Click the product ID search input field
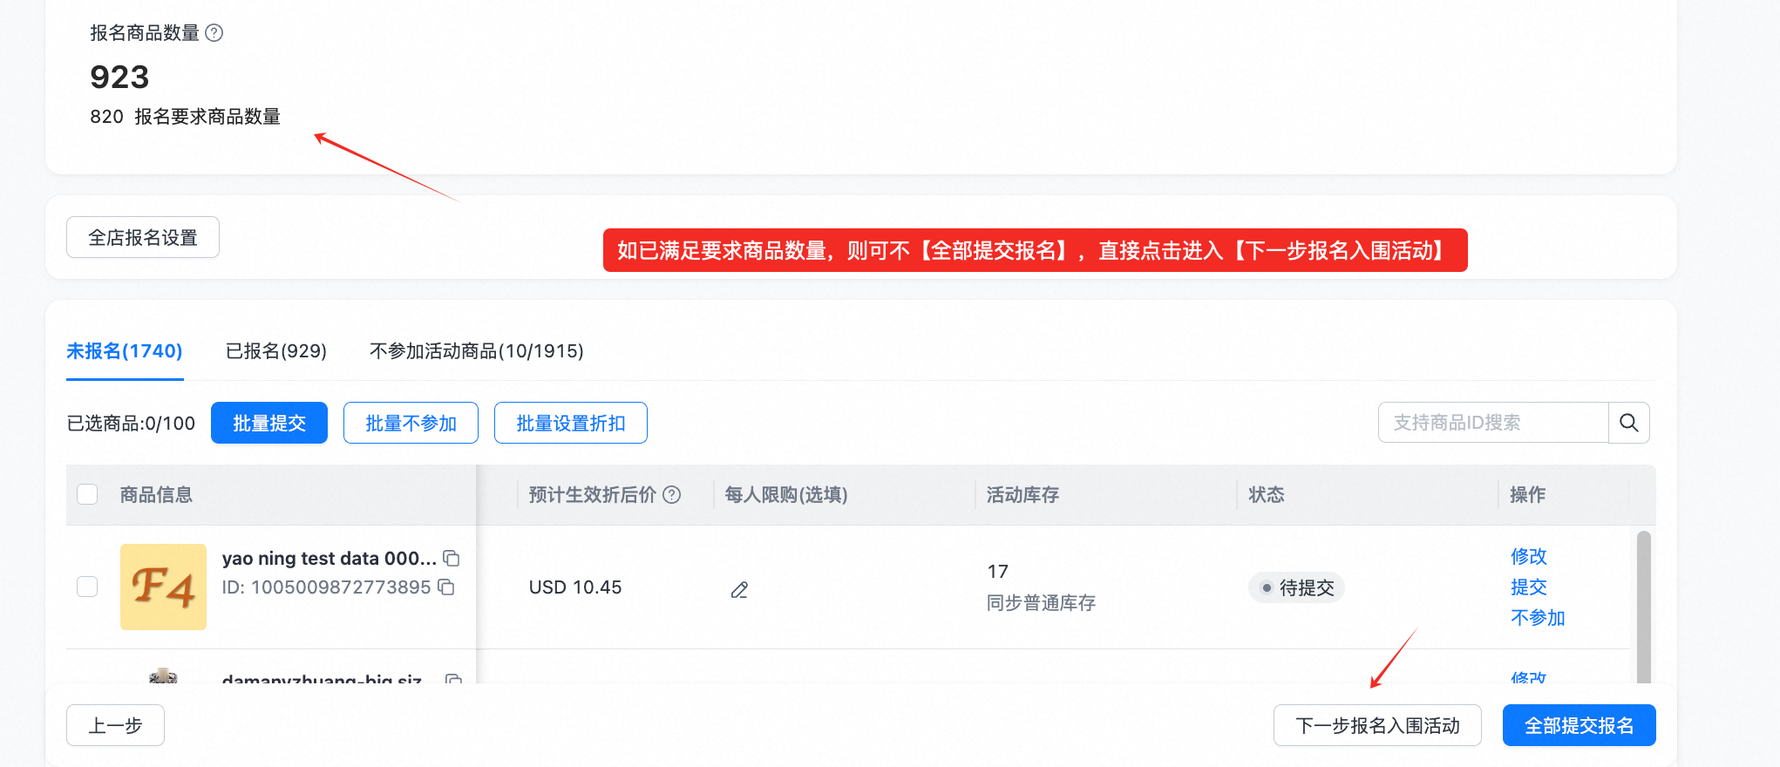 coord(1492,423)
